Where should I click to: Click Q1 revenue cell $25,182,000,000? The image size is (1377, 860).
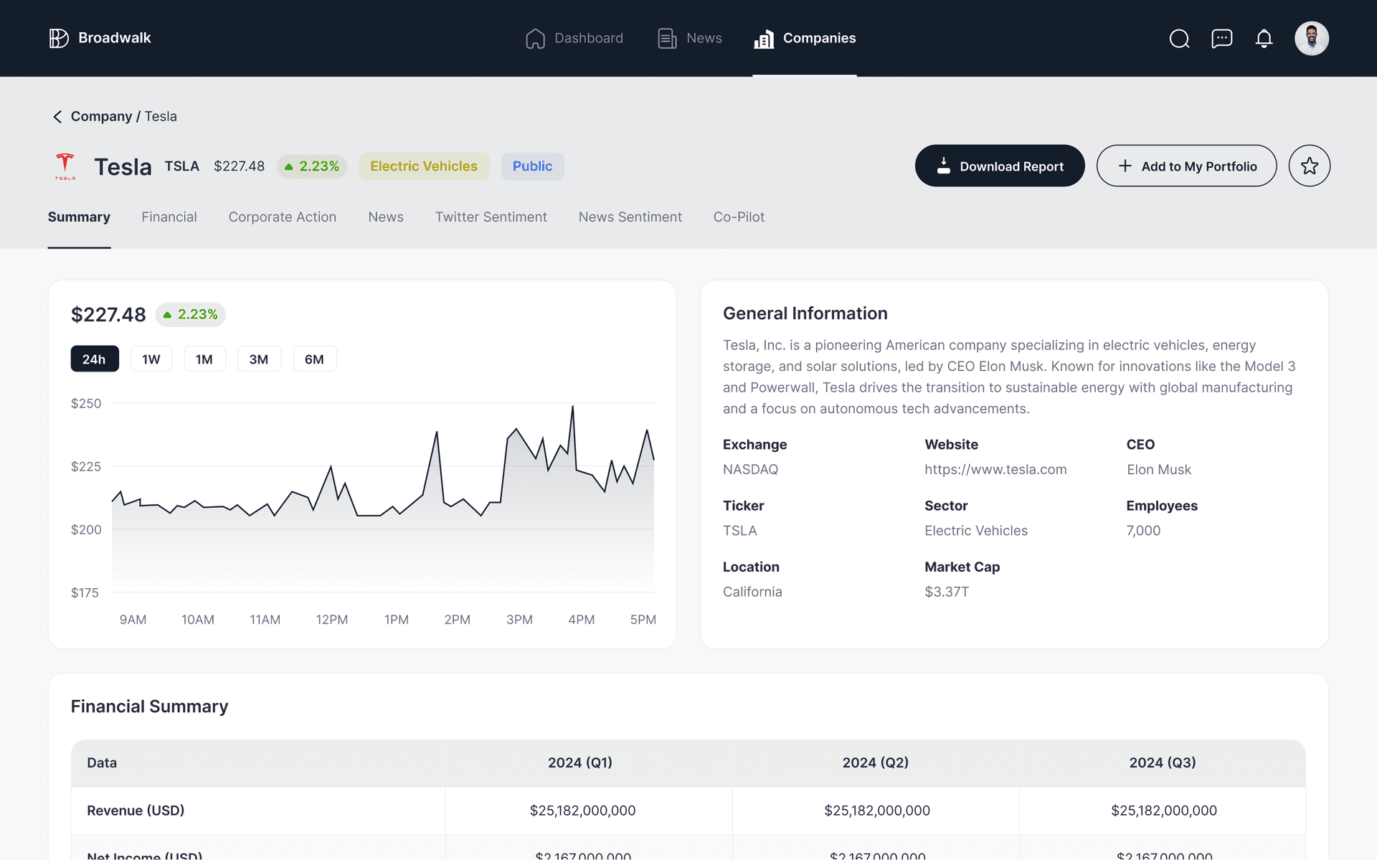pyautogui.click(x=582, y=811)
